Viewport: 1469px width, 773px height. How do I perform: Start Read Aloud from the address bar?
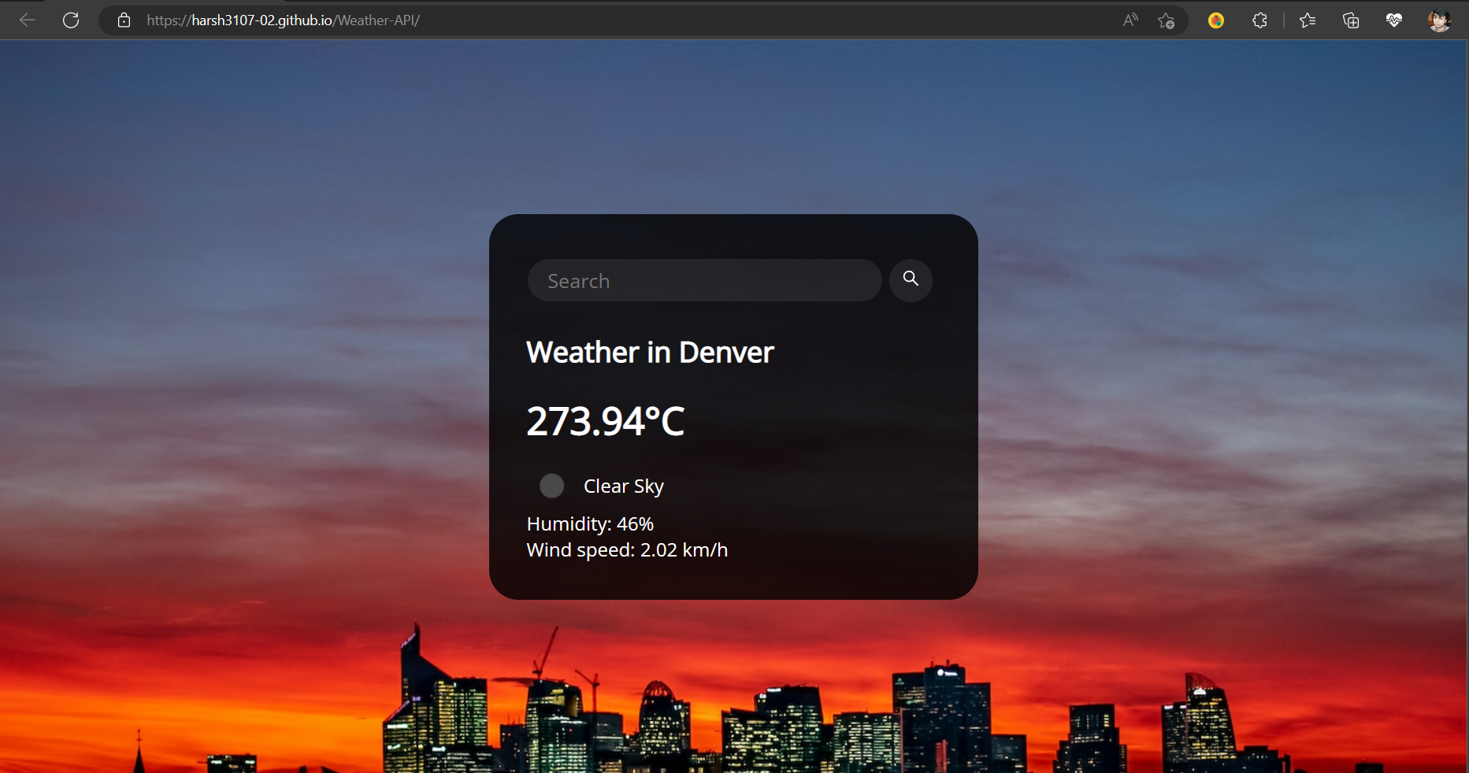pyautogui.click(x=1130, y=20)
